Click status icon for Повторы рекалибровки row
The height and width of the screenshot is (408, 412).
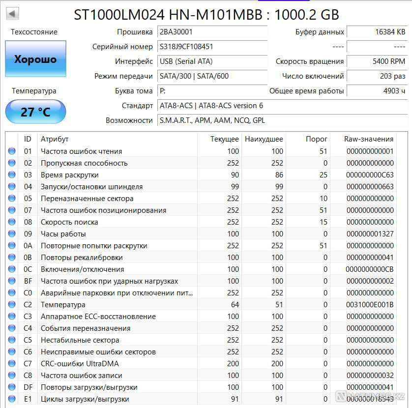pos(12,257)
